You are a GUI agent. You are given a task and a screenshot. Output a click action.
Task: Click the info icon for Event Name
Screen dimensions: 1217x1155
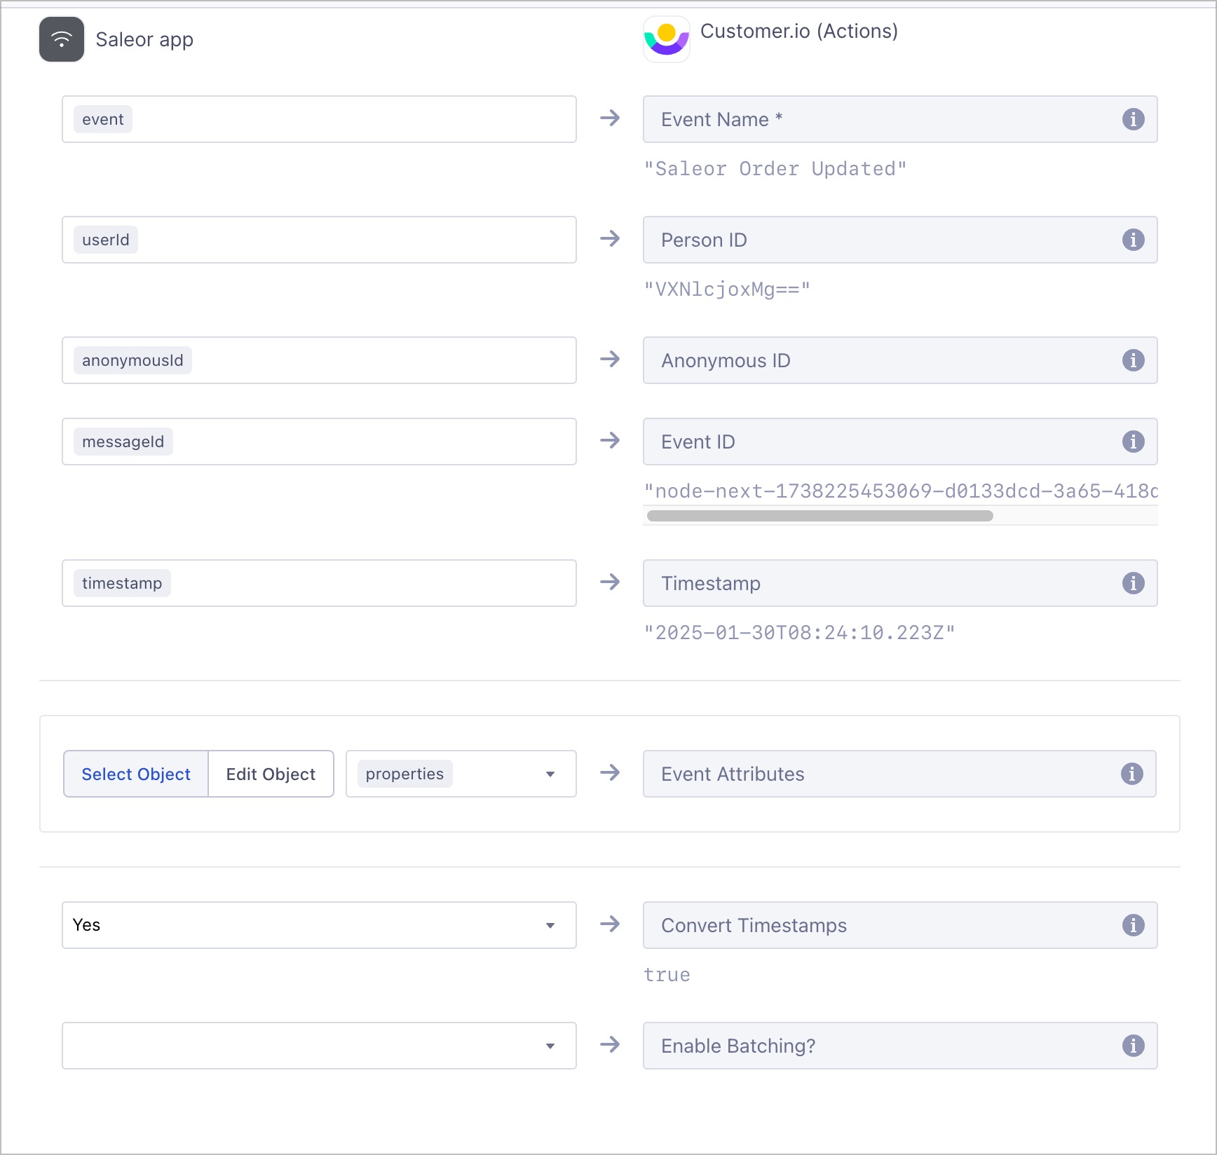[1133, 119]
